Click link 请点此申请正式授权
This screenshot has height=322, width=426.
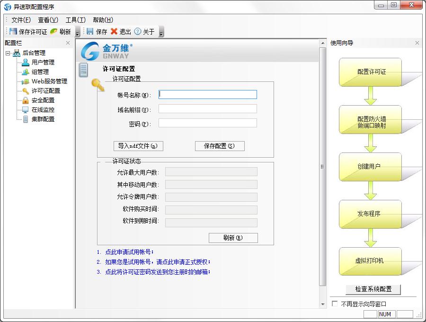(183, 262)
